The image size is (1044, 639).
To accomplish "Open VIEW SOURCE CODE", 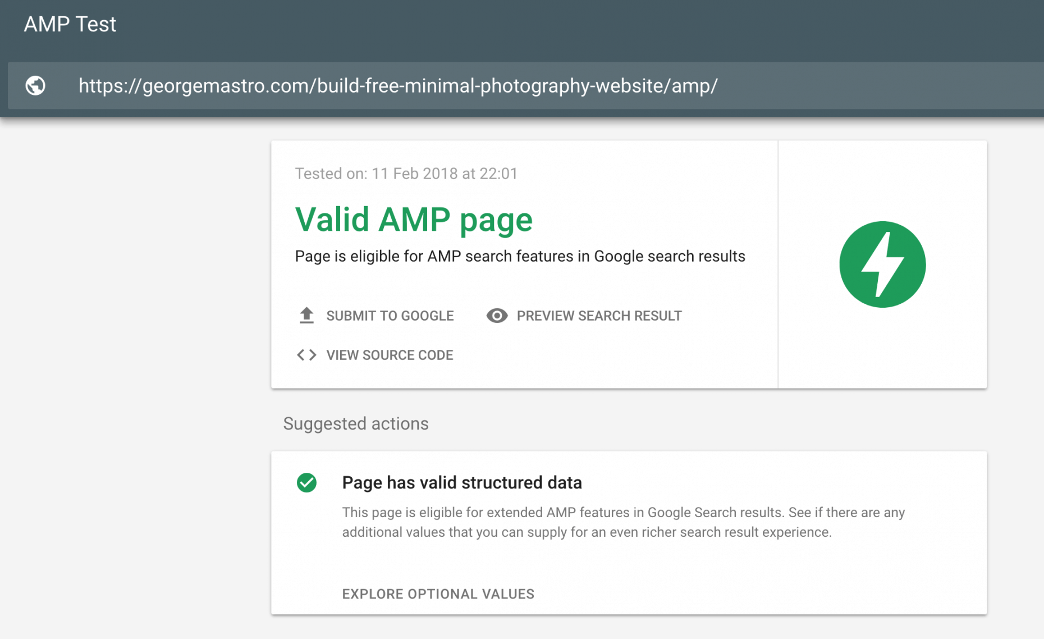I will coord(390,355).
